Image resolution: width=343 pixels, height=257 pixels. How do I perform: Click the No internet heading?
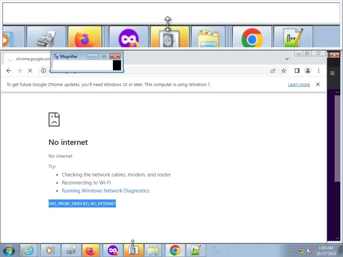coord(68,142)
